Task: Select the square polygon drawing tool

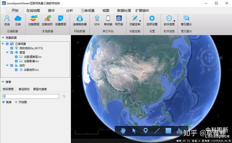Action: (168, 131)
